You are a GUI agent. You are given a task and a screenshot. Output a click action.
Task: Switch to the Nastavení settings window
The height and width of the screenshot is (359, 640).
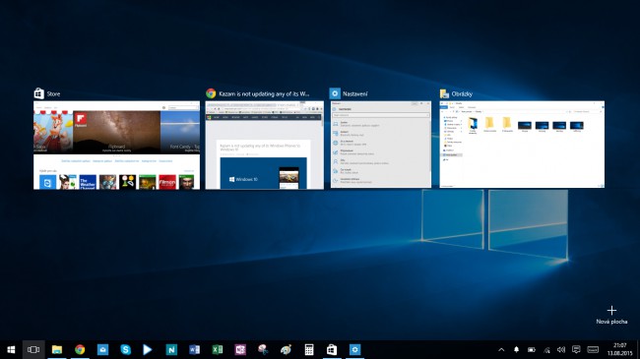tap(380, 145)
